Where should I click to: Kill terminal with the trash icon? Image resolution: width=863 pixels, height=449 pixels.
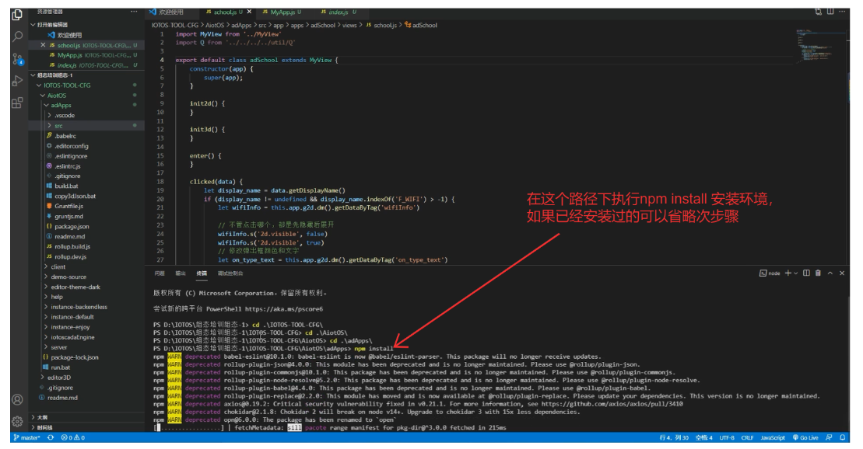[817, 273]
